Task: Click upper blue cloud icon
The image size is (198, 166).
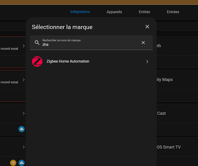Action: tap(22, 129)
